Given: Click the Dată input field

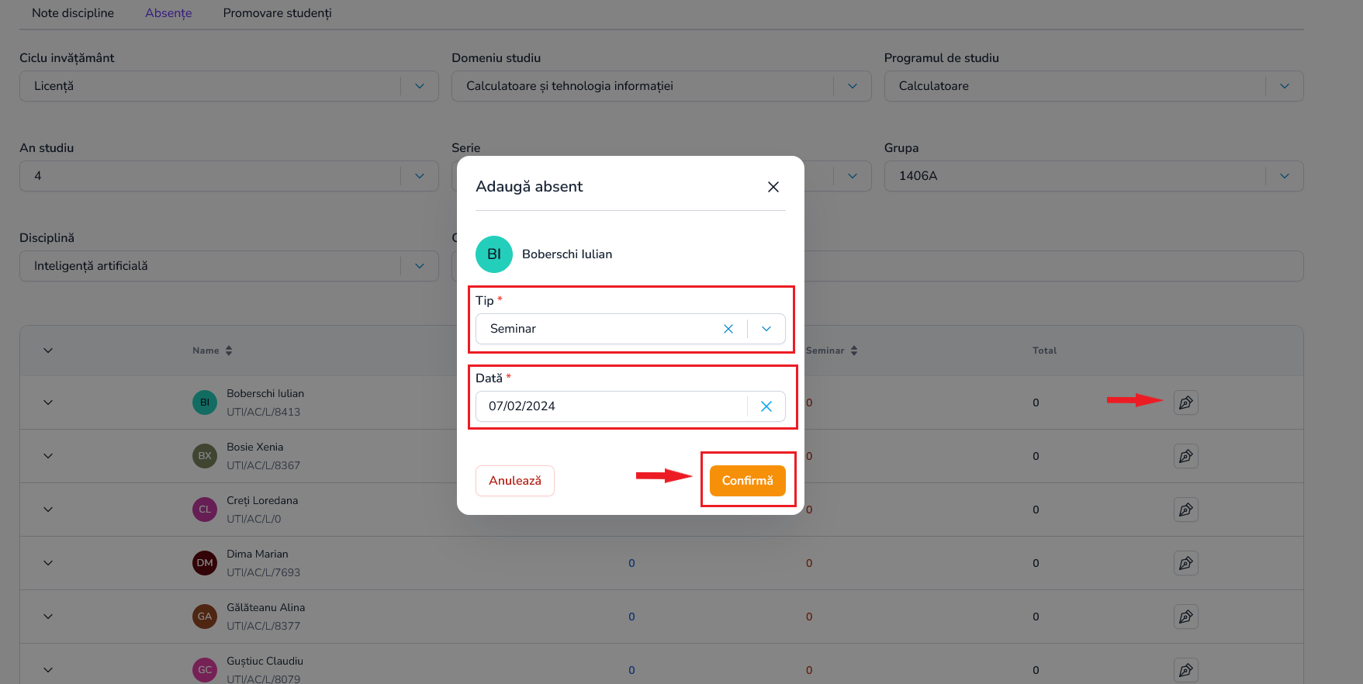Looking at the screenshot, I should pos(611,406).
